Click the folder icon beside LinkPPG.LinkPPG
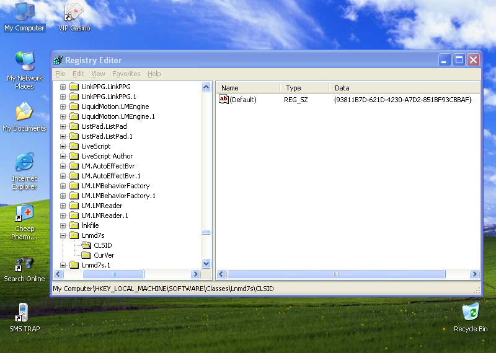Viewport: 496px width, 353px height. pyautogui.click(x=74, y=87)
